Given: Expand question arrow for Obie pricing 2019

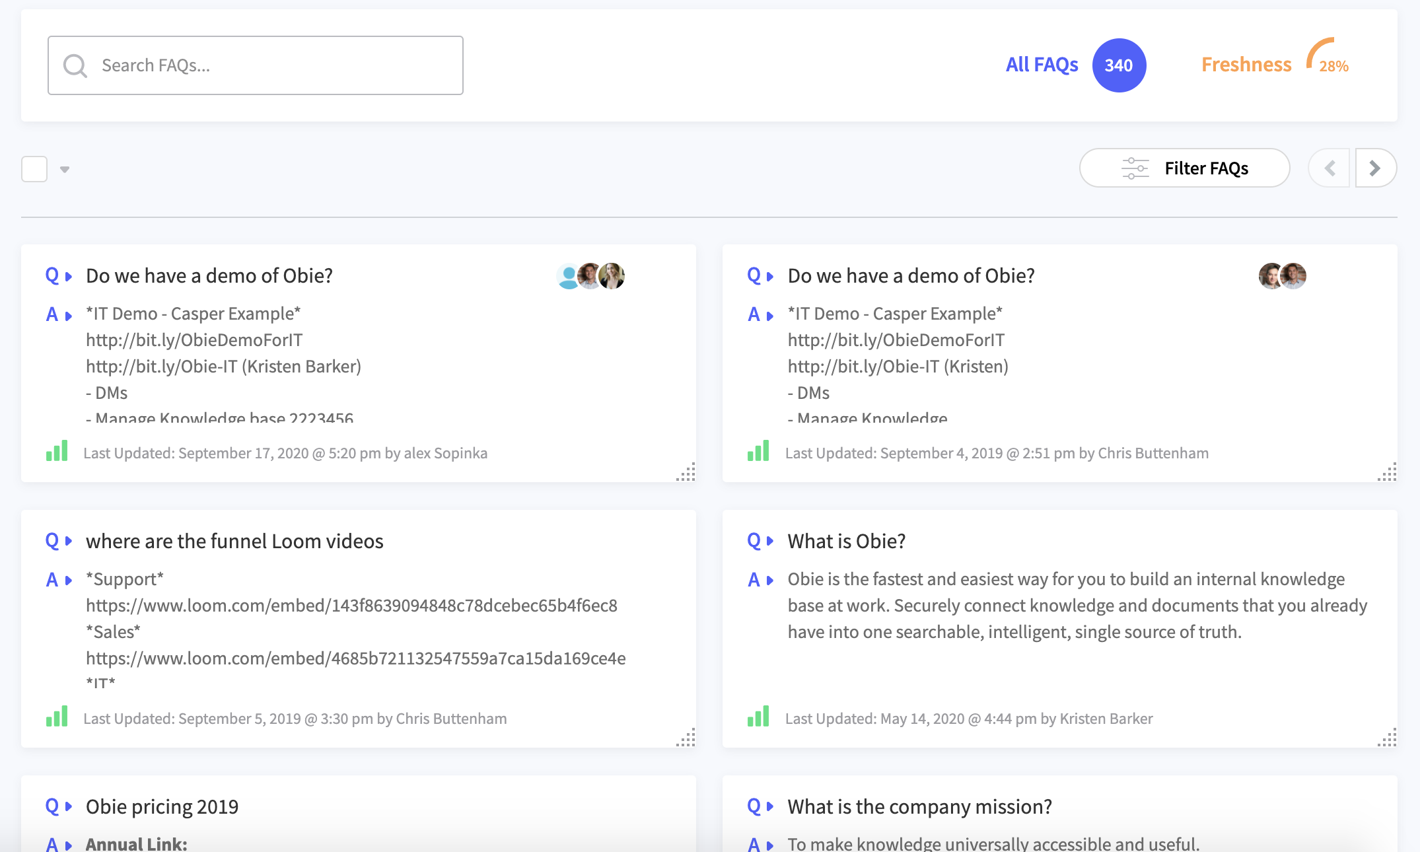Looking at the screenshot, I should (69, 806).
